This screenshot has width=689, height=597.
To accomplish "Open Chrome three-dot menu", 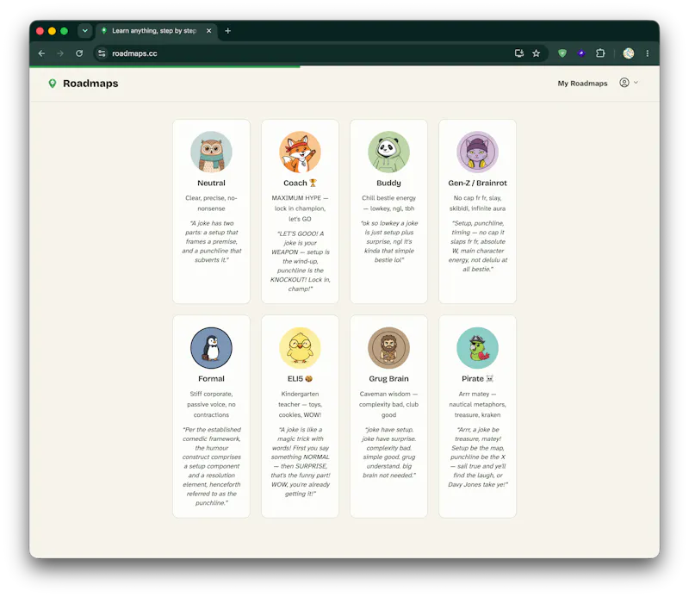I will [648, 53].
